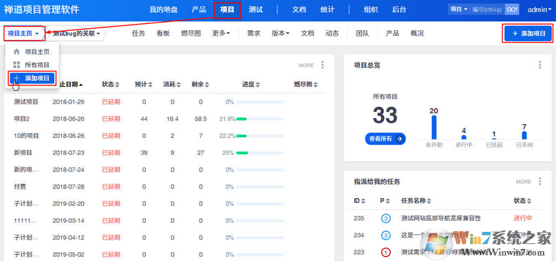Image resolution: width=556 pixels, height=262 pixels.
Task: Go to 我的地盘 in the top nav
Action: coord(163,10)
